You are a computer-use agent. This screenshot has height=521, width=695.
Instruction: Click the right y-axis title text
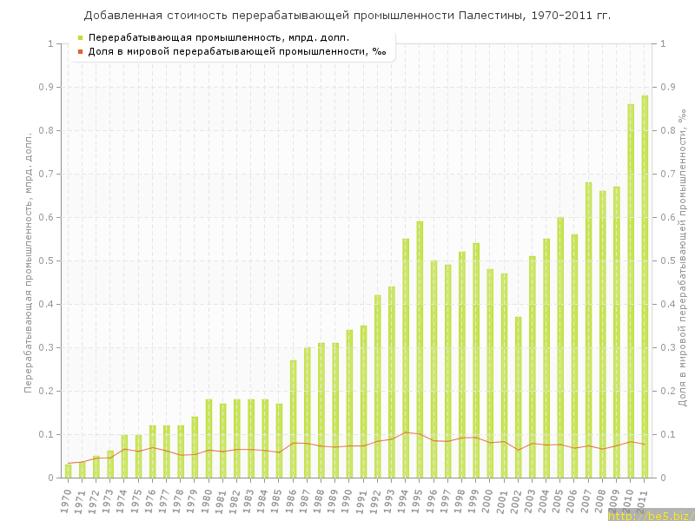pos(681,262)
